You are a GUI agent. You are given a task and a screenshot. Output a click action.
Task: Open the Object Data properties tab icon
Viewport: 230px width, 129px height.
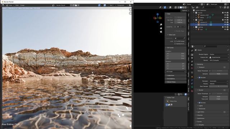point(192,87)
